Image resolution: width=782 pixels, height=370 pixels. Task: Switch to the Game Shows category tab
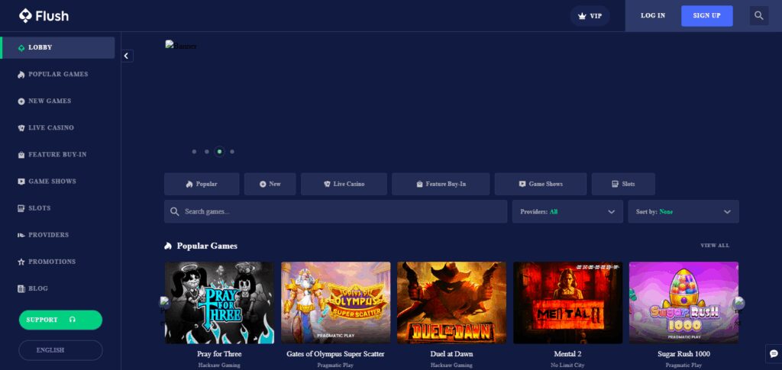point(541,184)
